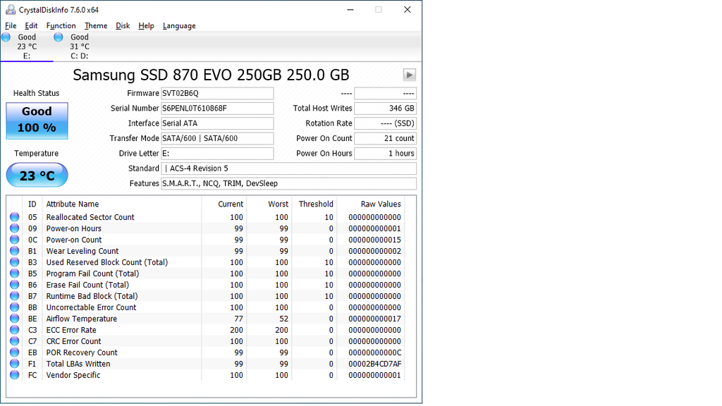722x406 pixels.
Task: Click the next disk arrow button
Action: [x=409, y=75]
